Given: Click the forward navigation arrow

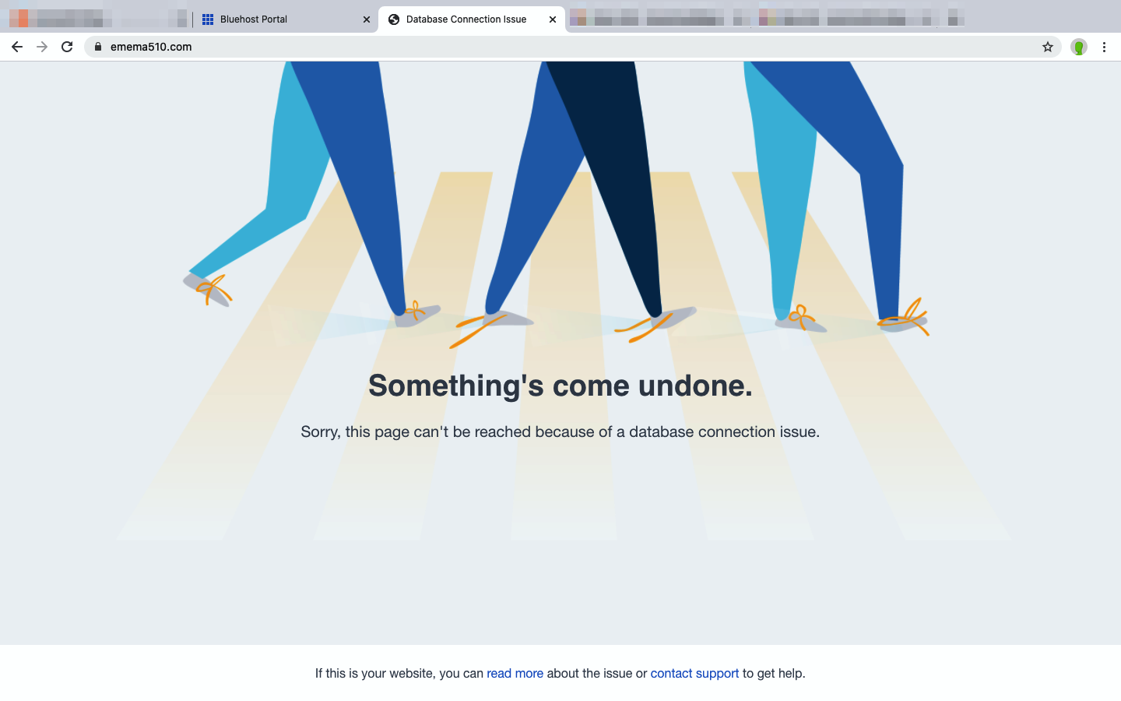Looking at the screenshot, I should tap(42, 47).
